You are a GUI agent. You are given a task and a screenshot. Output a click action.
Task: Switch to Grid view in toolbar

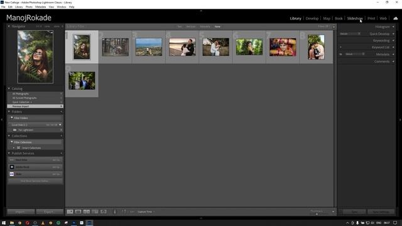tap(70, 212)
